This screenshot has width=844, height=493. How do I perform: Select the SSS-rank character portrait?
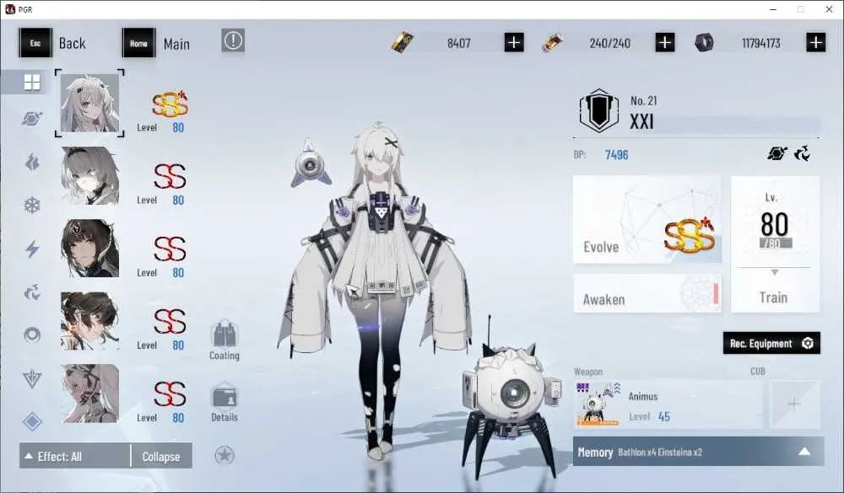(89, 103)
